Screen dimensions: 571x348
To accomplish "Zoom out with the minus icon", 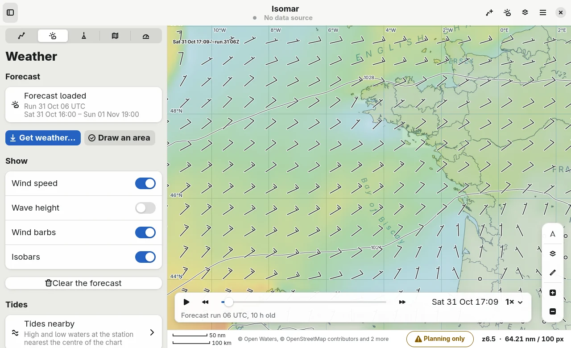I will coord(553,311).
